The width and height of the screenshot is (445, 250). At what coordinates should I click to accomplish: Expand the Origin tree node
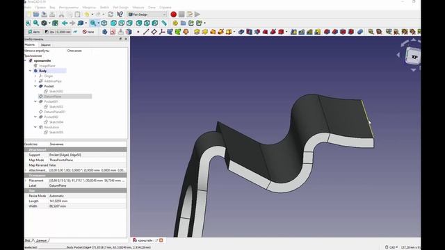pyautogui.click(x=35, y=76)
